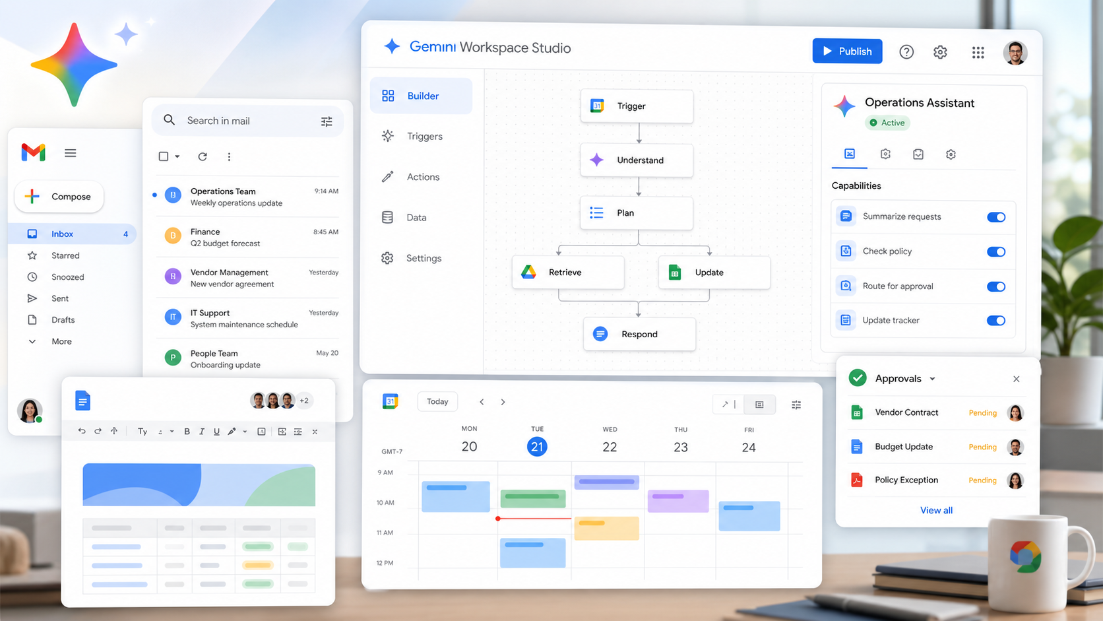The image size is (1103, 621).
Task: Toggle Check policy capability
Action: click(996, 251)
